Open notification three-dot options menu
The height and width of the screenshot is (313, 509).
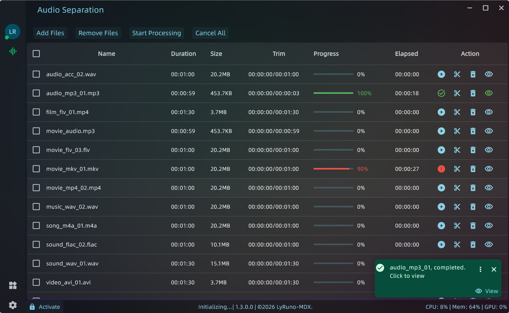click(x=480, y=269)
